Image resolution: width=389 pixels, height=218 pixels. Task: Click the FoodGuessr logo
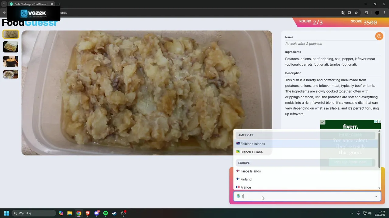pyautogui.click(x=30, y=23)
